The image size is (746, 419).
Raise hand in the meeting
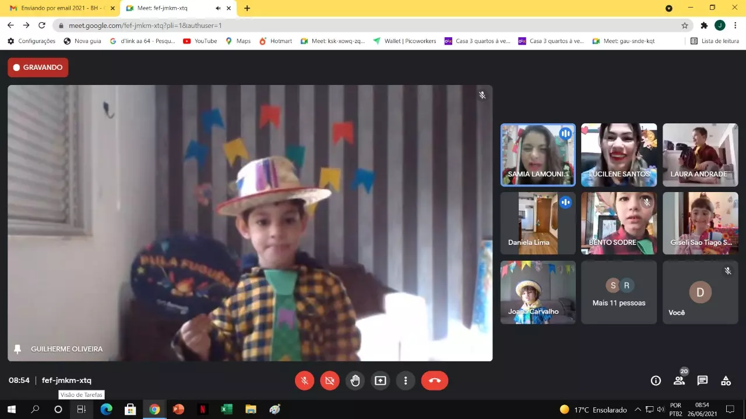click(355, 381)
